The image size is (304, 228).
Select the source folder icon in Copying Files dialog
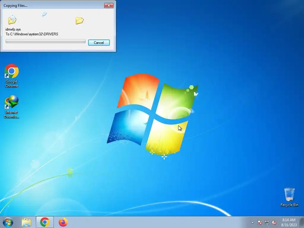(12, 20)
